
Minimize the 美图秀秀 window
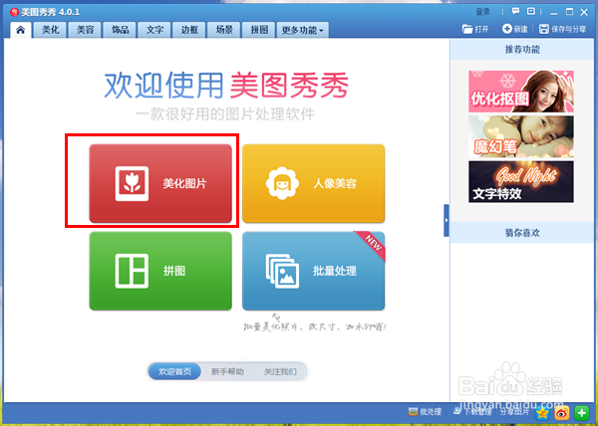click(554, 13)
